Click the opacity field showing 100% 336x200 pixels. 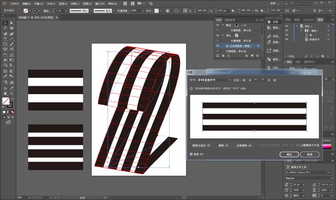(135, 10)
